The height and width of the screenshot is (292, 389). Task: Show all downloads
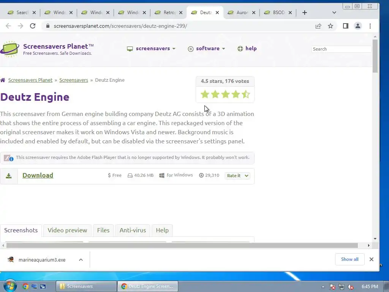349,259
